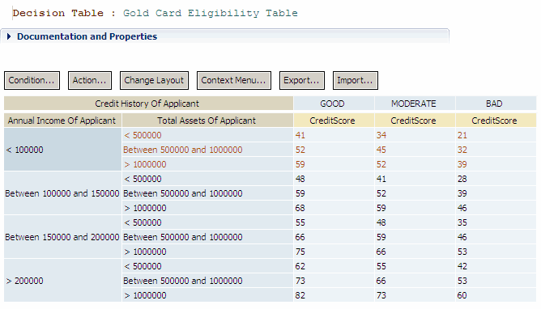Screen dimensions: 541x309
Task: Select the BAD column header
Action: [x=496, y=104]
